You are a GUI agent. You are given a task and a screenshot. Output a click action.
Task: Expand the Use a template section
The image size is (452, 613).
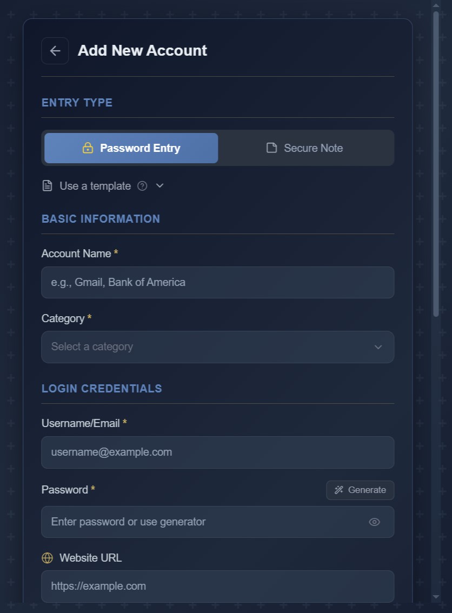coord(159,185)
